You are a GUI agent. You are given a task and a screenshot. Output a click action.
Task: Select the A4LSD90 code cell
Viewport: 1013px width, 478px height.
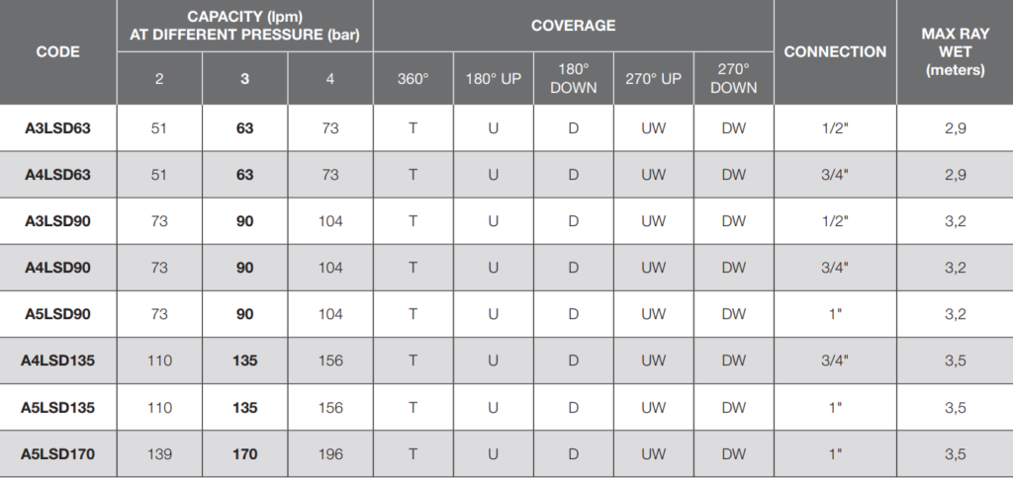58,268
